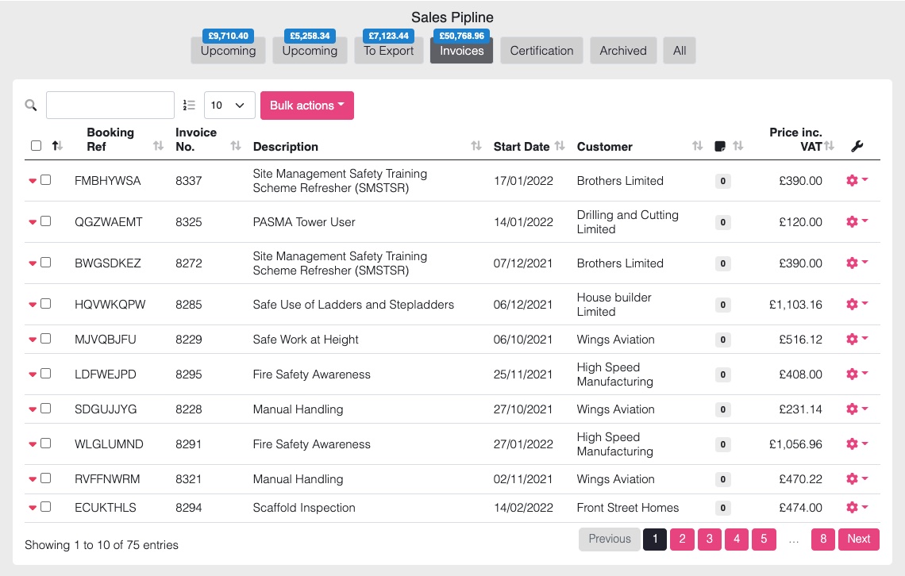Tick the select-all checkbox in header
The image size is (905, 576).
click(x=36, y=146)
